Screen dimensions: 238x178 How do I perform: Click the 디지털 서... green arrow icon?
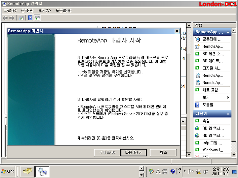tap(197, 68)
